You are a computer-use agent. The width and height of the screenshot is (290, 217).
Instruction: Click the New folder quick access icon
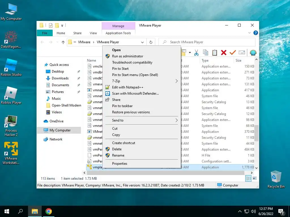(57, 25)
